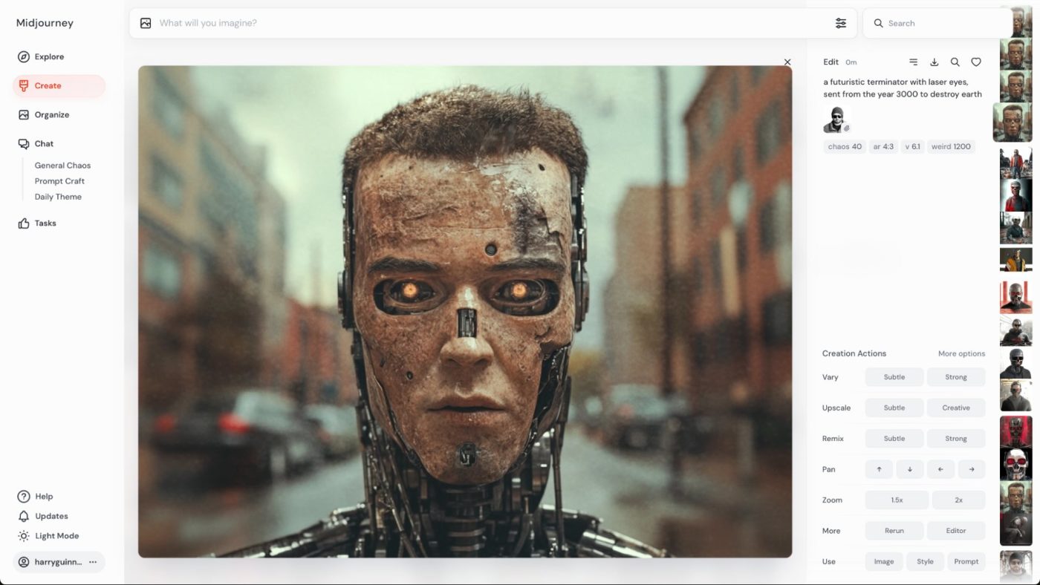Choose Remix Strong
1040x585 pixels.
[x=956, y=439]
